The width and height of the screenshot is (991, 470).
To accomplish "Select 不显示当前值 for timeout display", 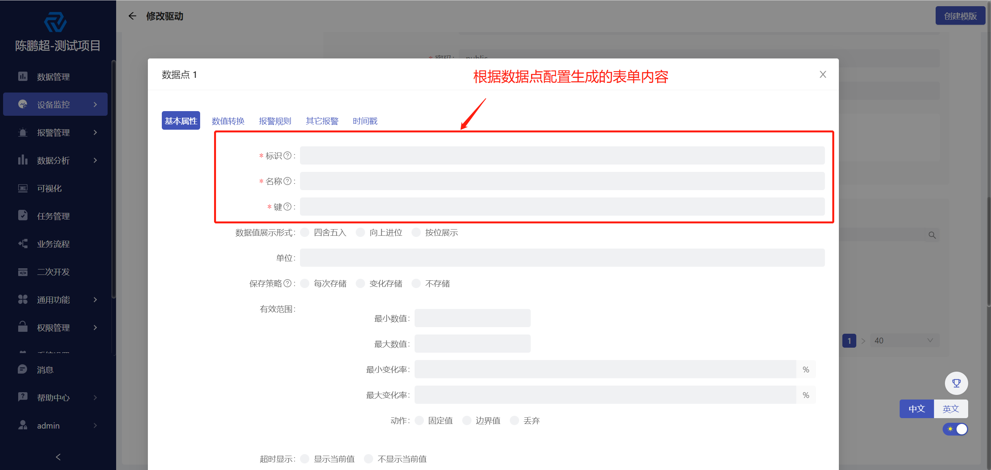I will 369,459.
